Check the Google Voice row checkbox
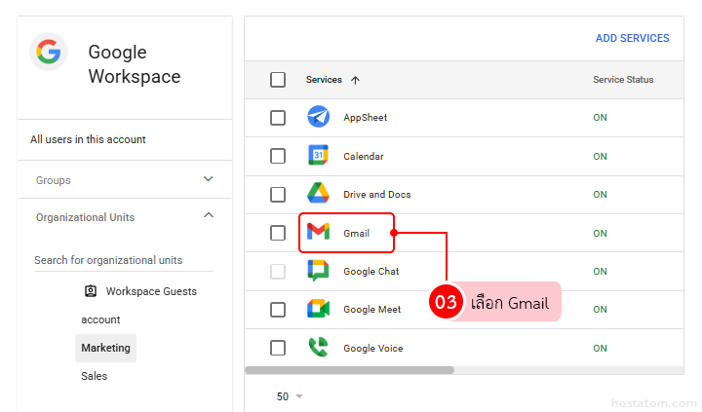The width and height of the screenshot is (702, 412). (278, 348)
